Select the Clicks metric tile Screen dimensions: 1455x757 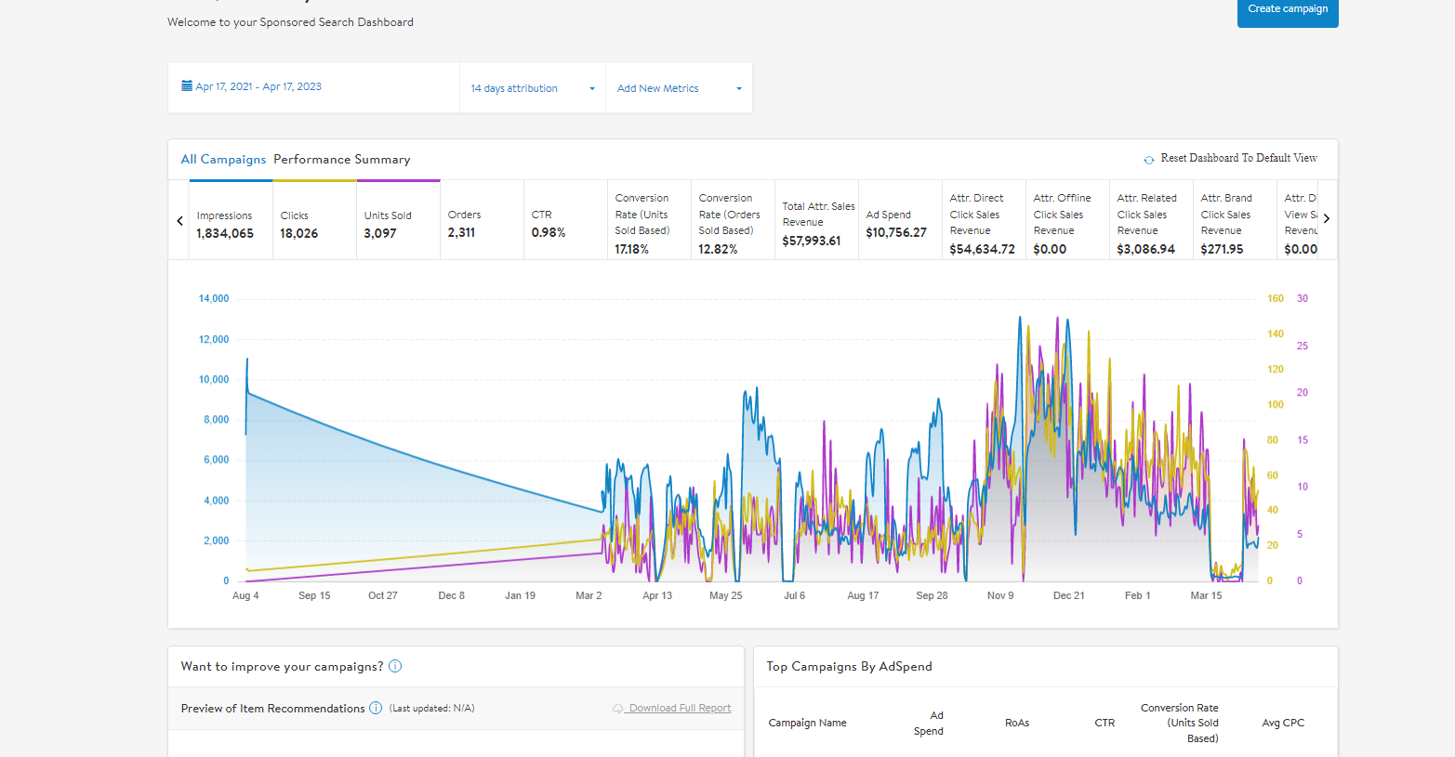[314, 220]
